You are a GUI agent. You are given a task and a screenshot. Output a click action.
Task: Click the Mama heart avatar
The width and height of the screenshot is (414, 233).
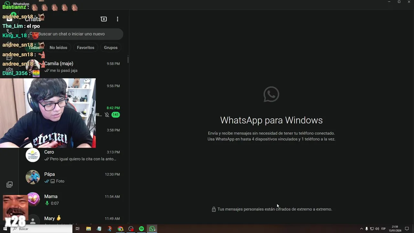point(33,200)
